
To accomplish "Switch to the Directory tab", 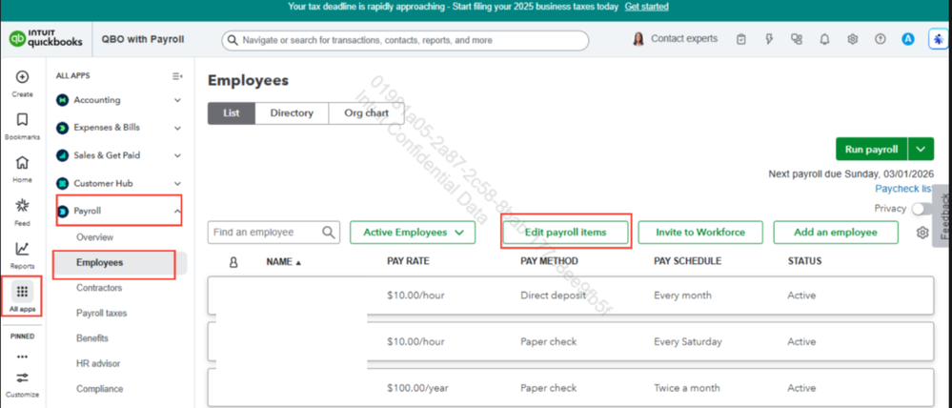I will pos(292,112).
